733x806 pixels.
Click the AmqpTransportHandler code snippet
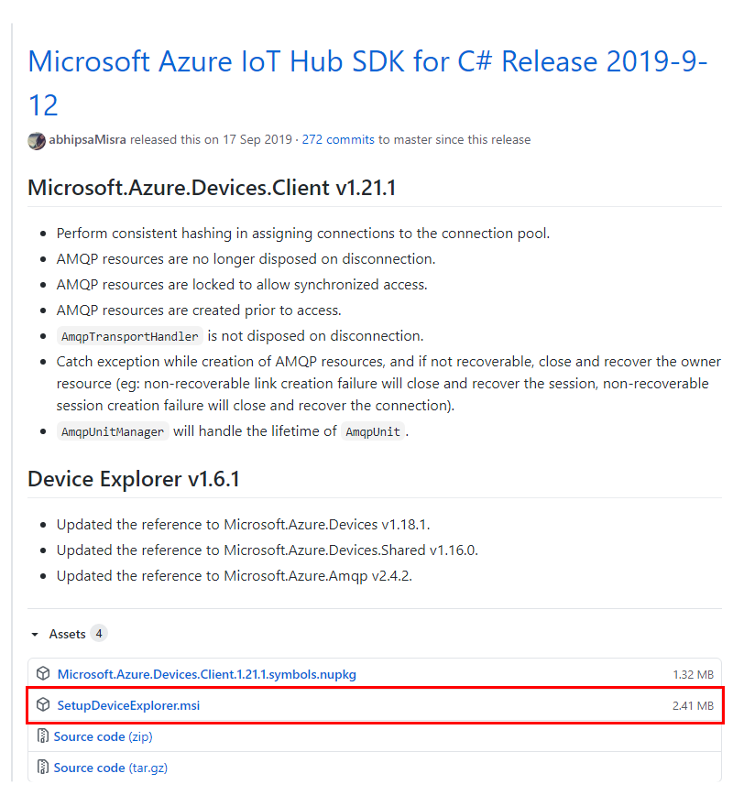pyautogui.click(x=129, y=336)
